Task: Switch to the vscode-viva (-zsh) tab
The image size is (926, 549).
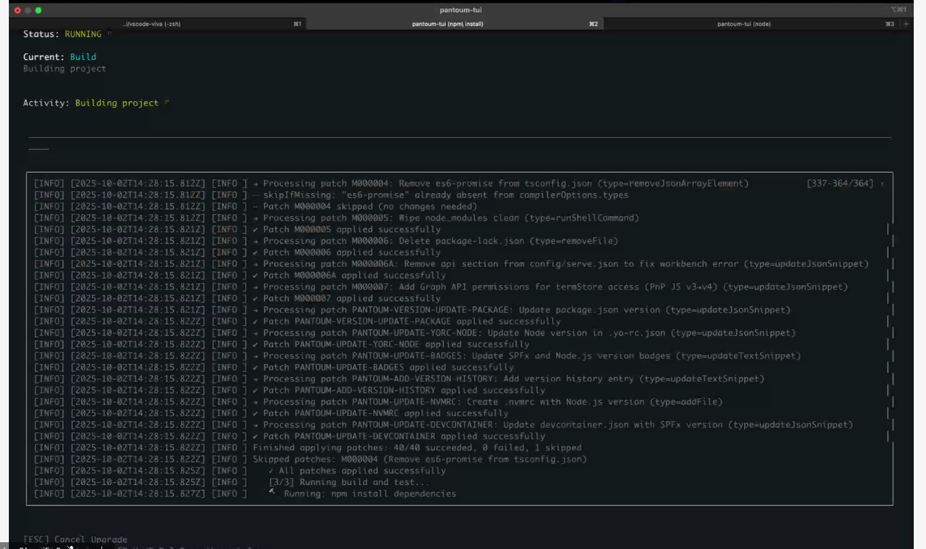Action: coord(152,24)
